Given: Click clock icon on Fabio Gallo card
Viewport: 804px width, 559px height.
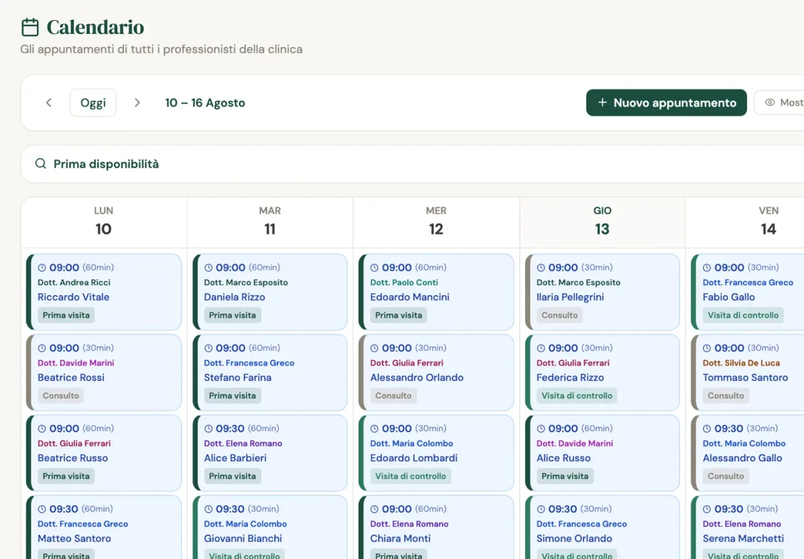Looking at the screenshot, I should (x=707, y=267).
